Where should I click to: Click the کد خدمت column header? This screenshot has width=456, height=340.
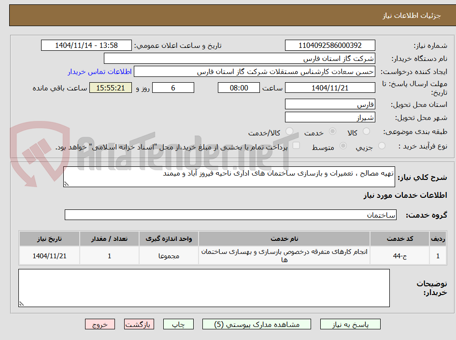click(x=399, y=239)
